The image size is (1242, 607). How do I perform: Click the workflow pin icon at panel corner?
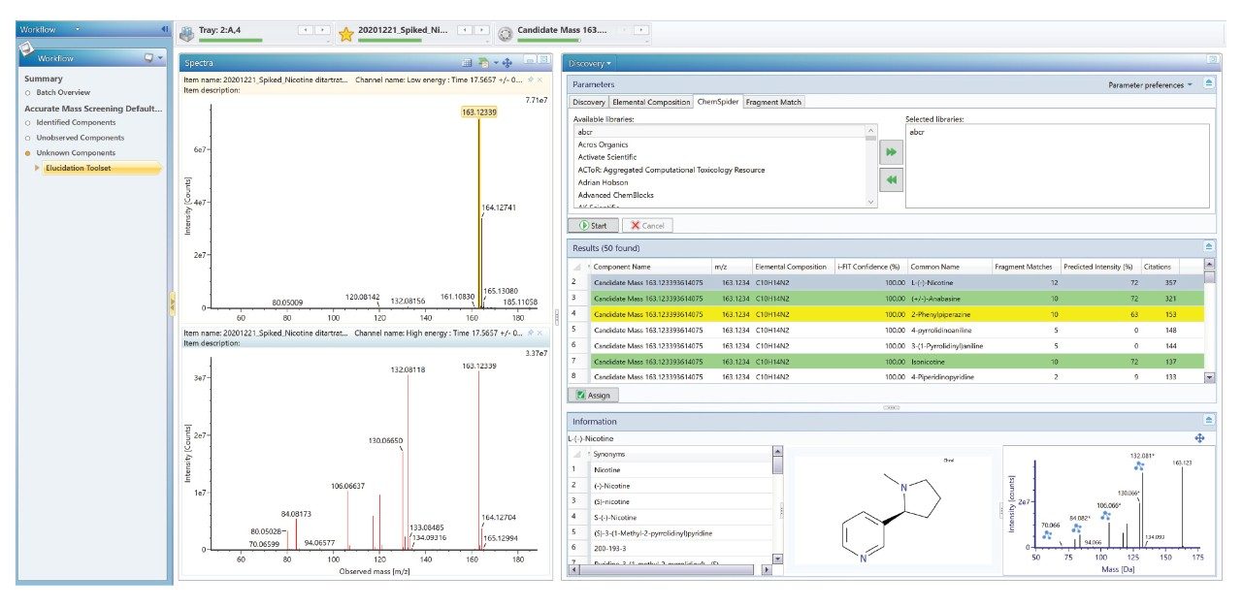point(27,49)
